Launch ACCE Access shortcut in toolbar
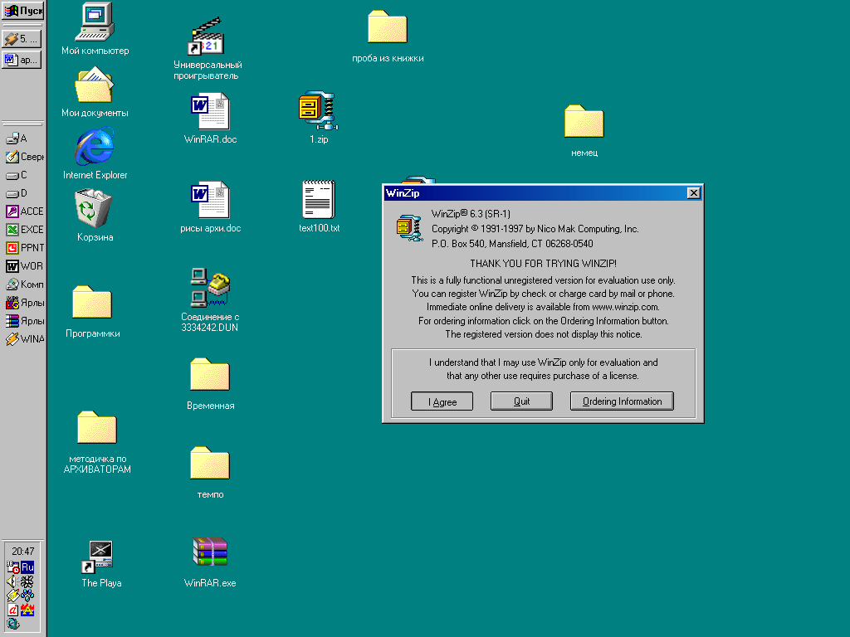The width and height of the screenshot is (850, 637). (x=24, y=212)
